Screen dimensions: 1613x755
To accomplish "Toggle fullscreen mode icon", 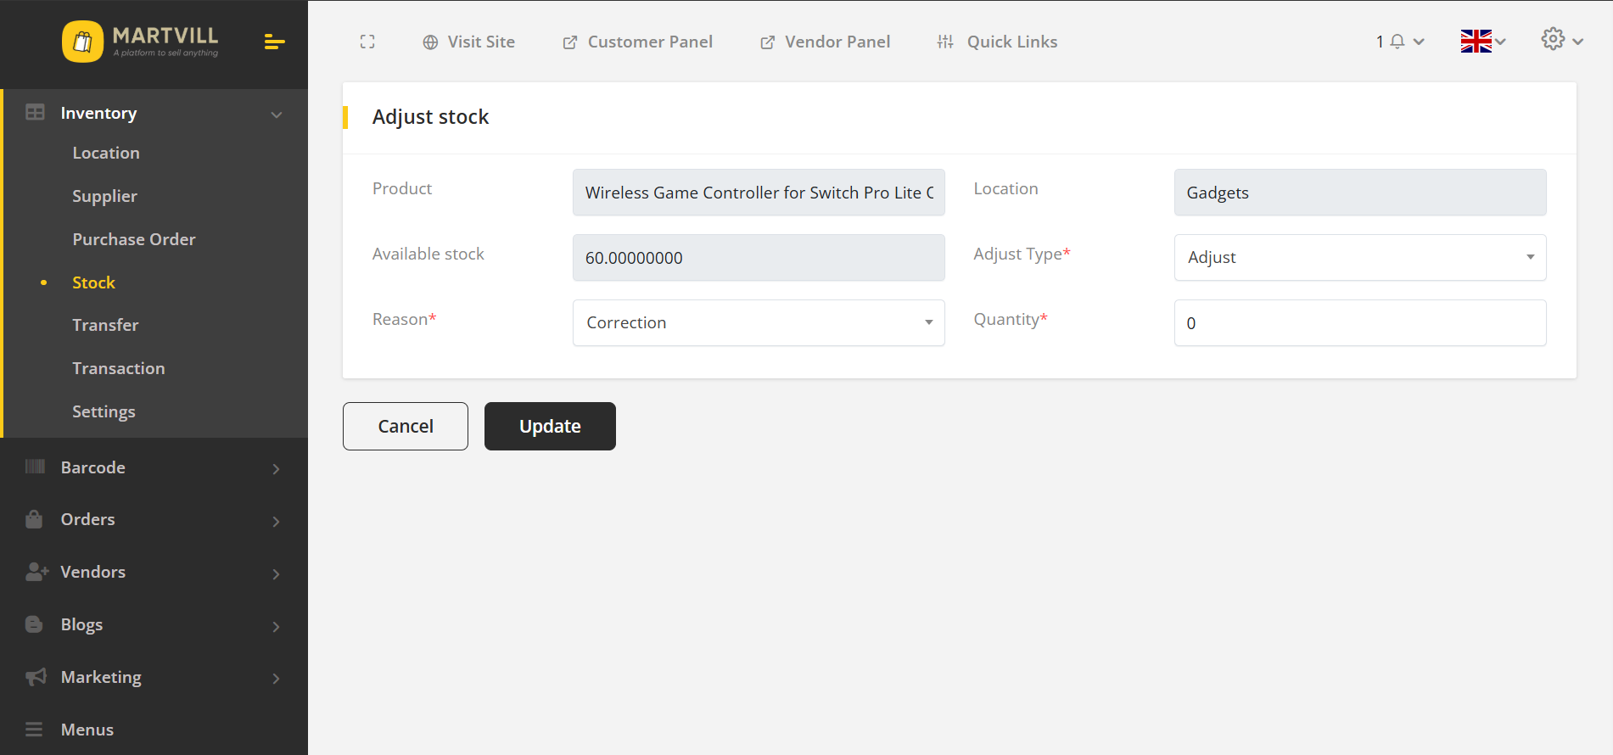I will pyautogui.click(x=367, y=42).
